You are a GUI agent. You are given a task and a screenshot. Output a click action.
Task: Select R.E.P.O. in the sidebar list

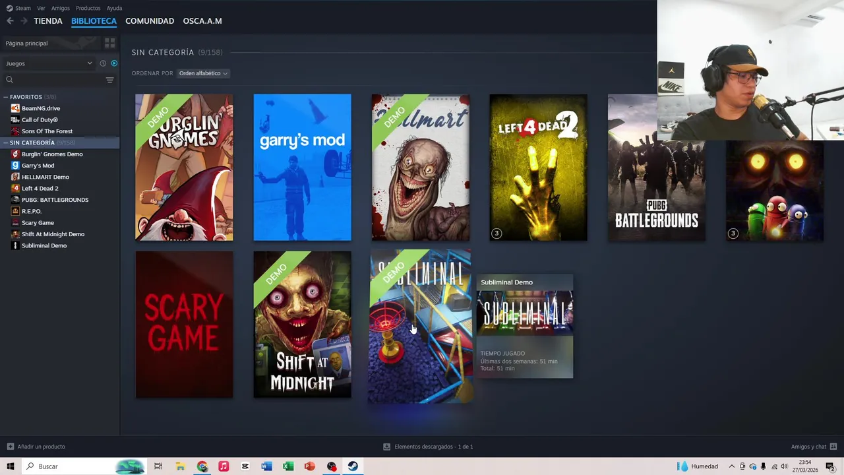pyautogui.click(x=31, y=211)
